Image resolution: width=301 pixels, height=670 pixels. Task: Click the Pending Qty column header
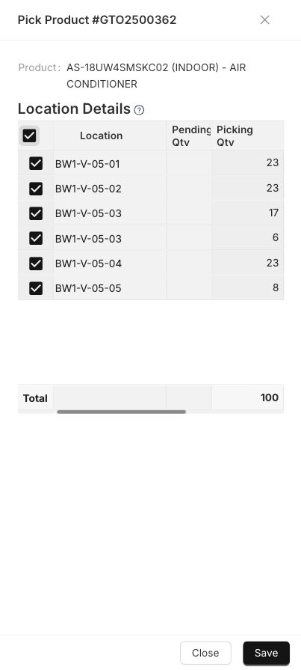[189, 135]
